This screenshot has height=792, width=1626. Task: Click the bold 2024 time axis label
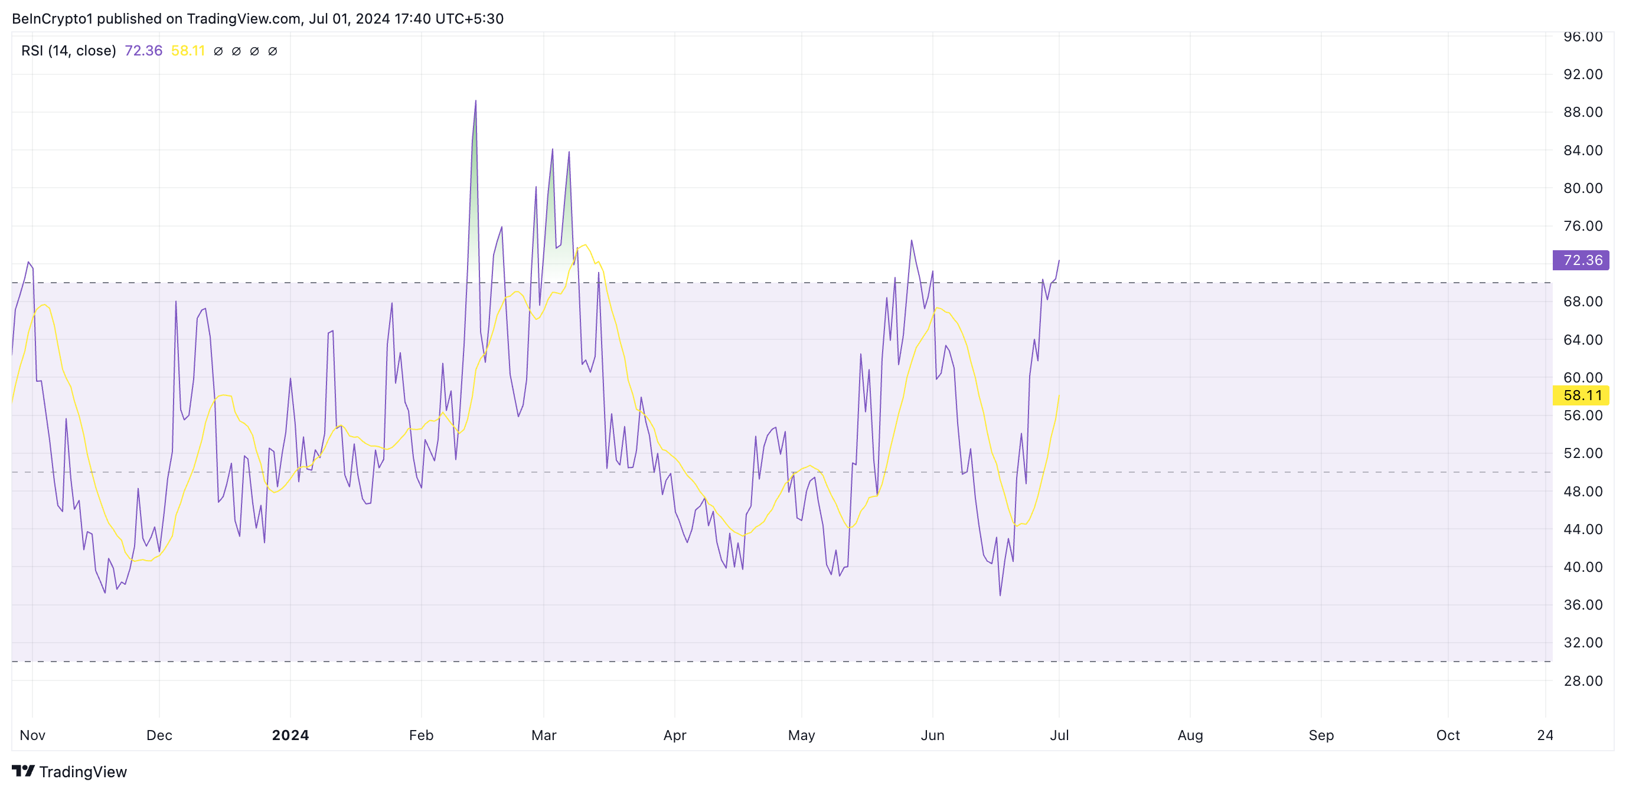point(290,735)
